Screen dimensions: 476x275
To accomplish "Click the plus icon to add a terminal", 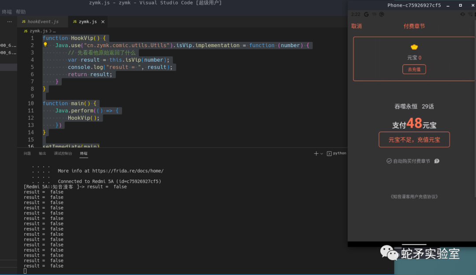I will coord(316,154).
